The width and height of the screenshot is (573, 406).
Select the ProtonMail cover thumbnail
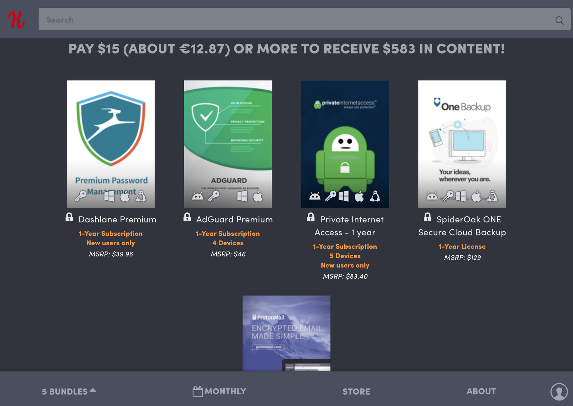point(286,333)
